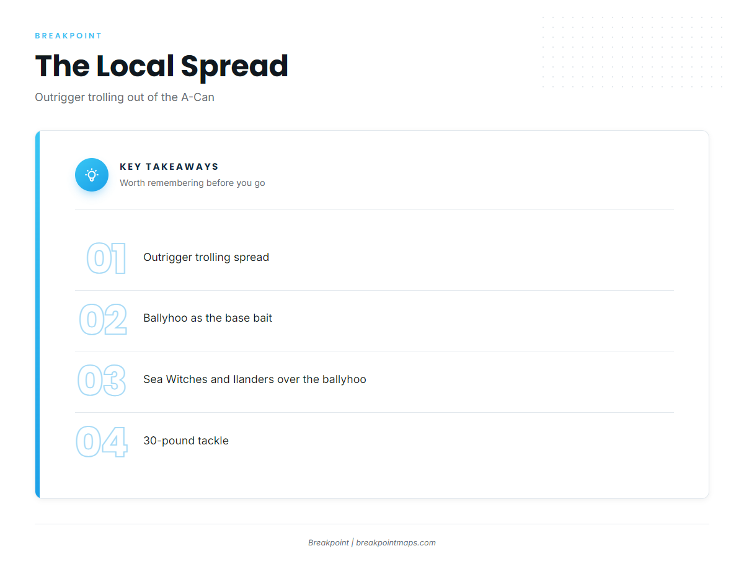Image resolution: width=744 pixels, height=564 pixels.
Task: Open the breakpointmaps.com footer link
Action: [x=396, y=542]
